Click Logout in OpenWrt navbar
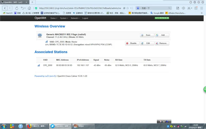206x129 pixels. 85,18
